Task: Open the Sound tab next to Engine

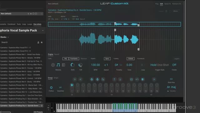Action: (57, 54)
